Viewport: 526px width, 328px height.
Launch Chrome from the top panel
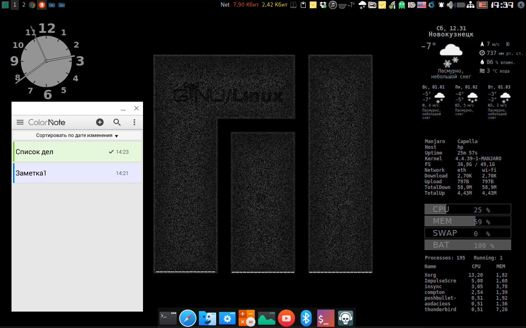(x=32, y=5)
